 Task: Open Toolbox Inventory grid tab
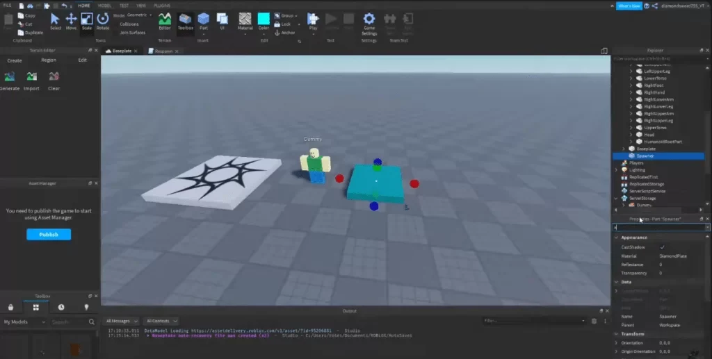pyautogui.click(x=36, y=307)
